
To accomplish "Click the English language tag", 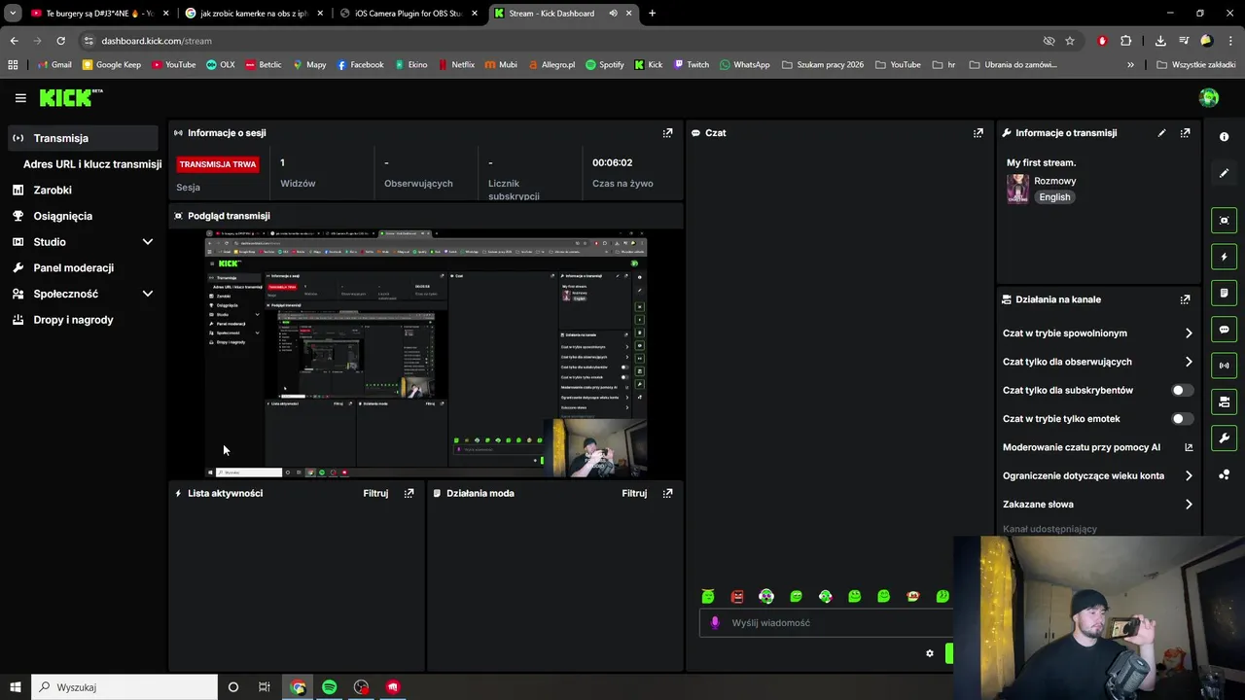I will tap(1054, 197).
